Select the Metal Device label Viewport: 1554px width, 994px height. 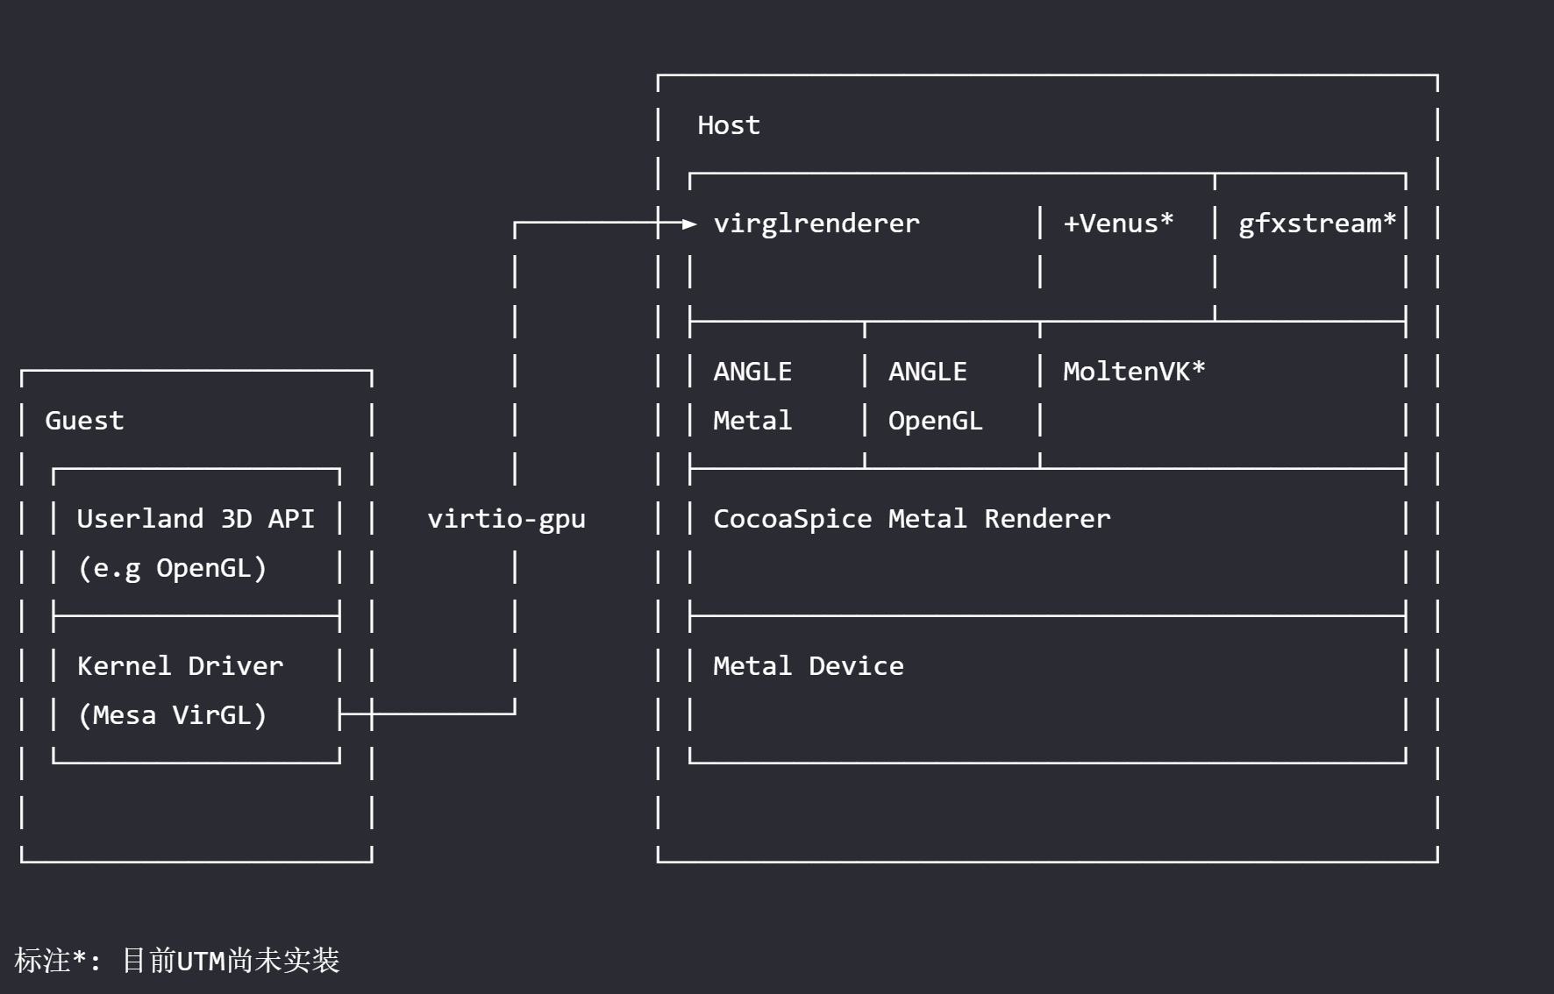click(808, 666)
